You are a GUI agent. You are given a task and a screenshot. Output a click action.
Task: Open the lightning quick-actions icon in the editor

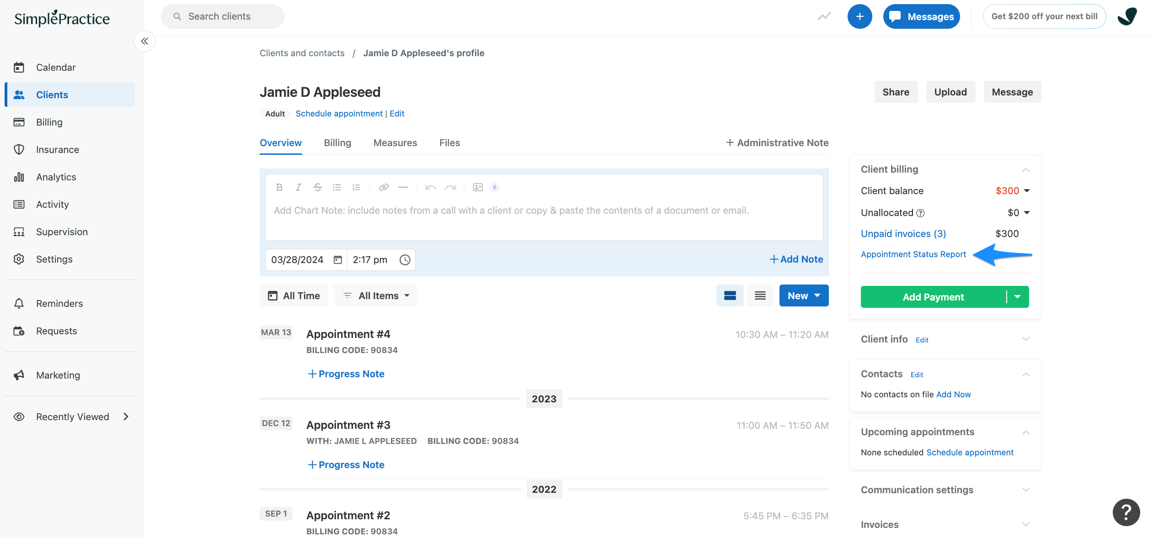(x=495, y=187)
